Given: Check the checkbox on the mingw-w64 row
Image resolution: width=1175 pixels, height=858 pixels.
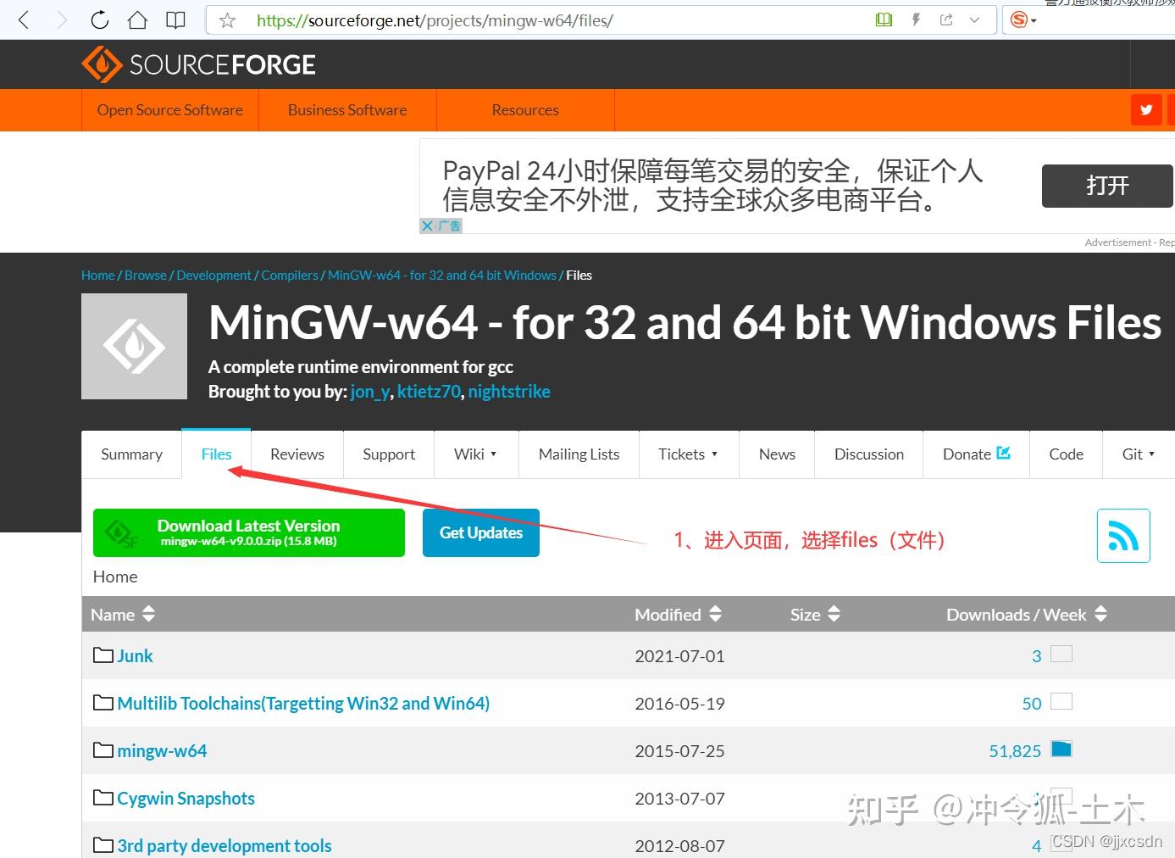Looking at the screenshot, I should point(1062,749).
